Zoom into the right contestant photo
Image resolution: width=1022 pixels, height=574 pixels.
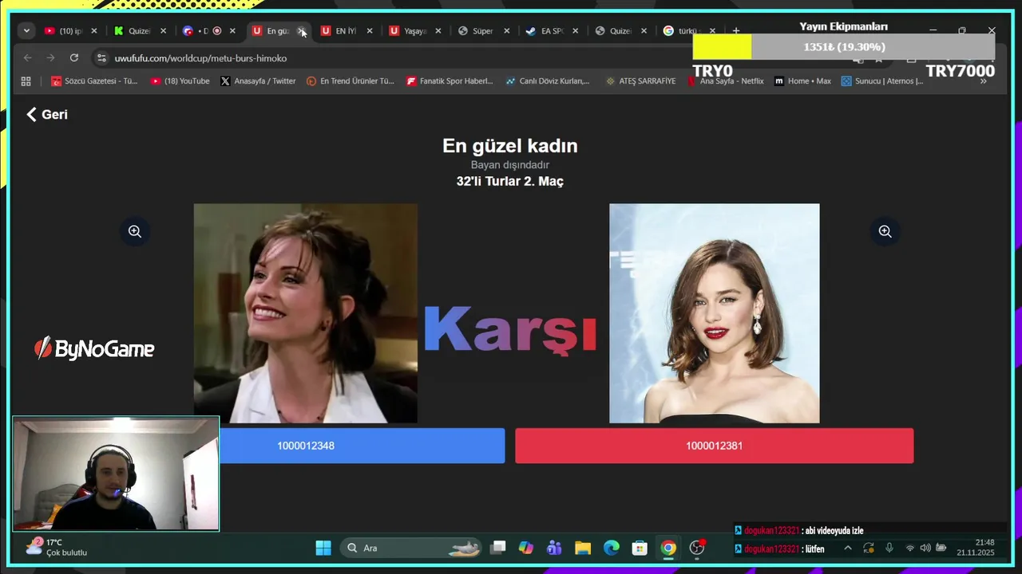[x=885, y=231]
